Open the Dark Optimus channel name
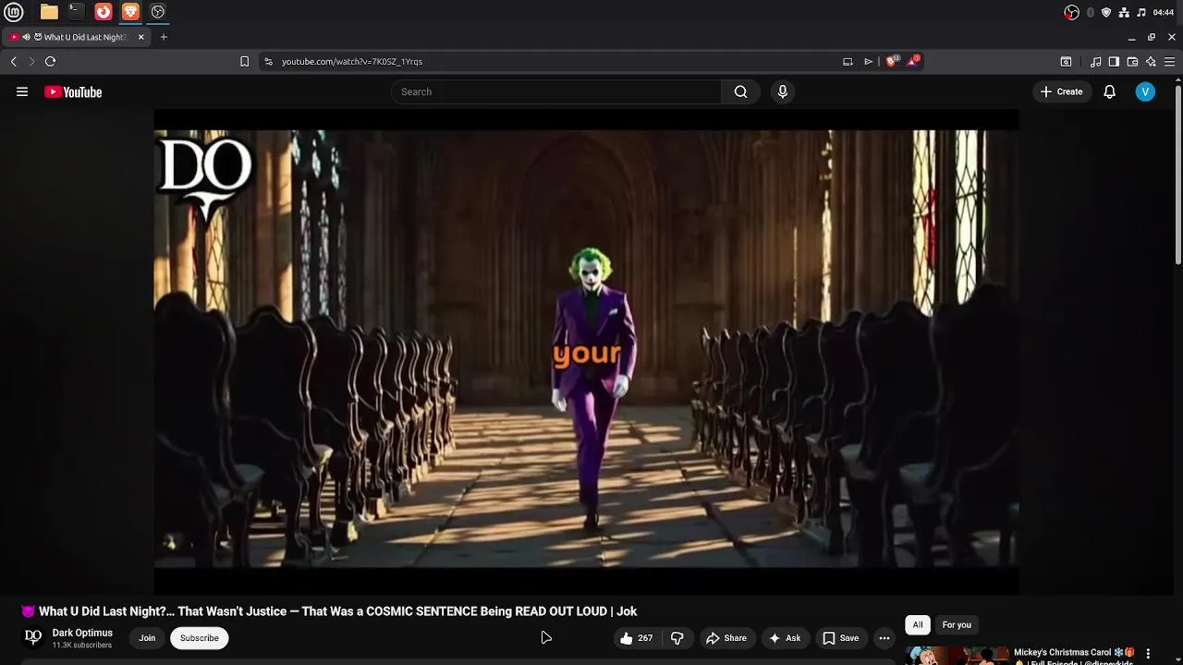Image resolution: width=1183 pixels, height=665 pixels. tap(82, 633)
